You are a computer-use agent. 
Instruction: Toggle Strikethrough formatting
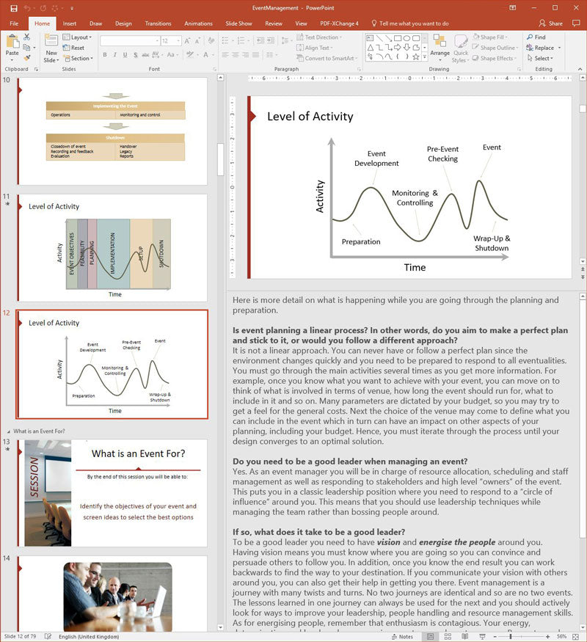click(x=145, y=54)
